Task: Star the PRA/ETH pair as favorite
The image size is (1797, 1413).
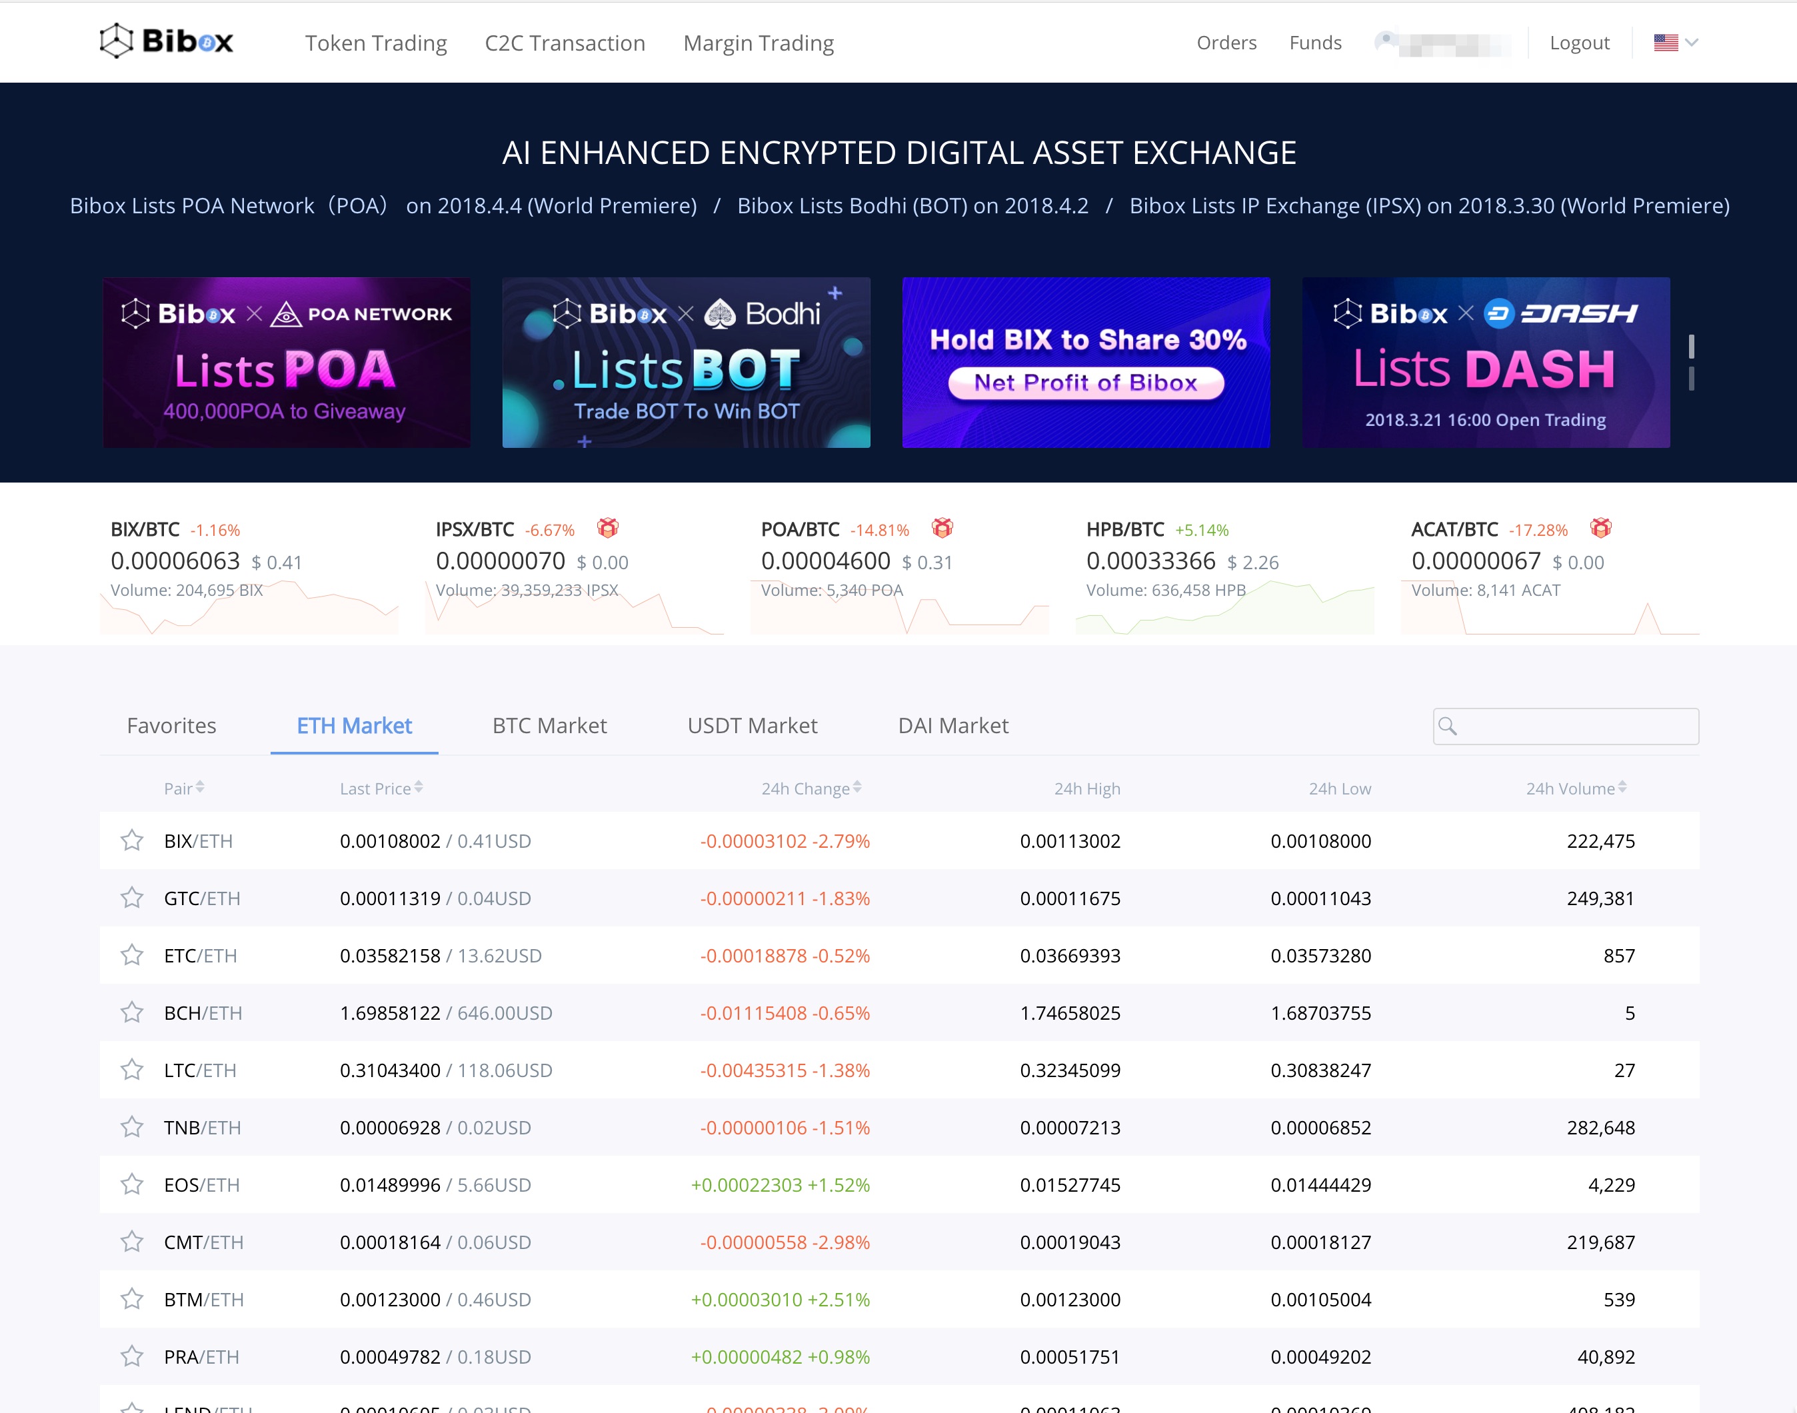Action: click(x=131, y=1356)
